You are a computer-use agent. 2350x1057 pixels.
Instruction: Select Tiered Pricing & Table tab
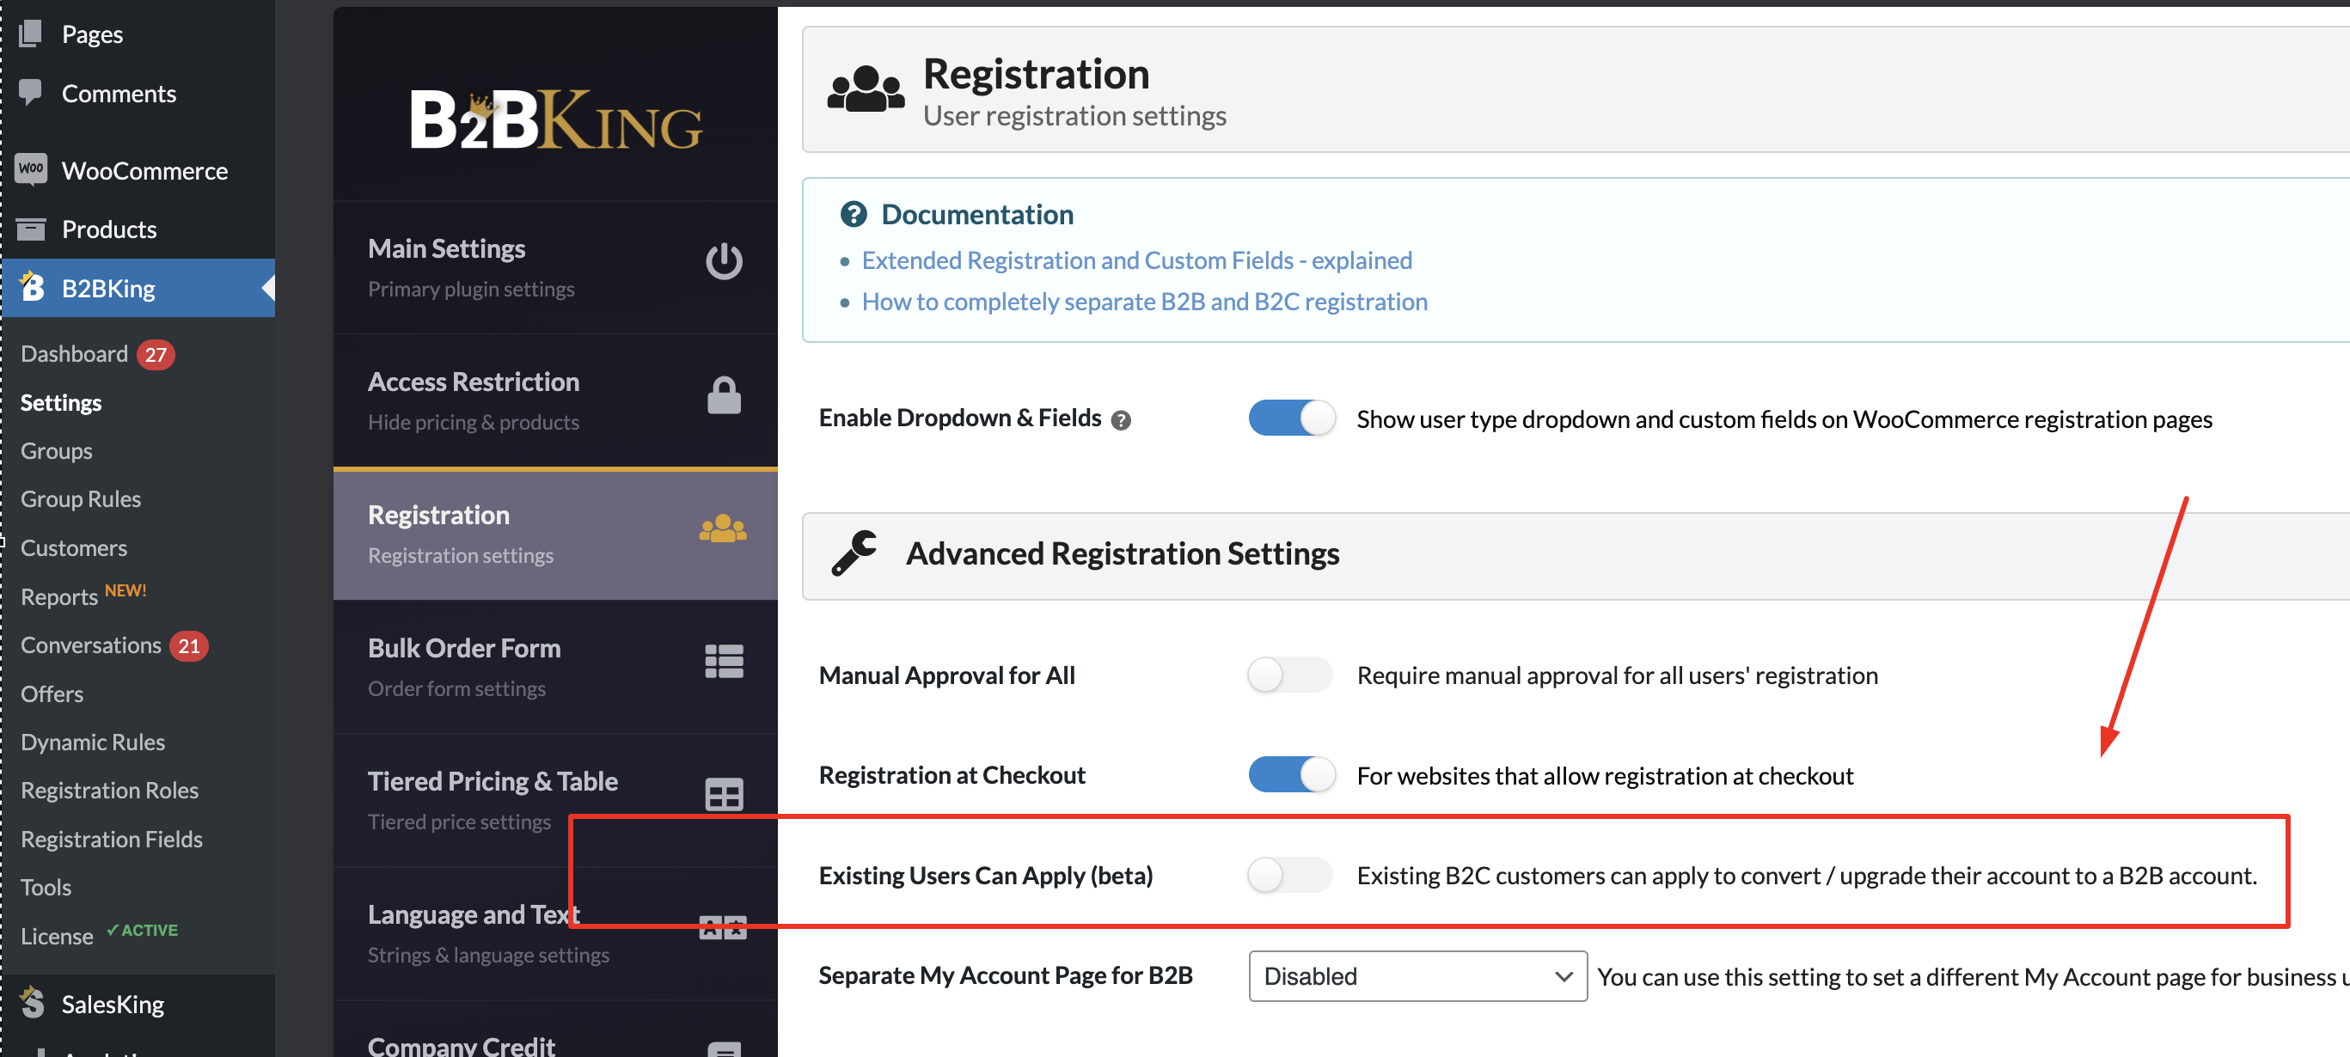pyautogui.click(x=555, y=800)
